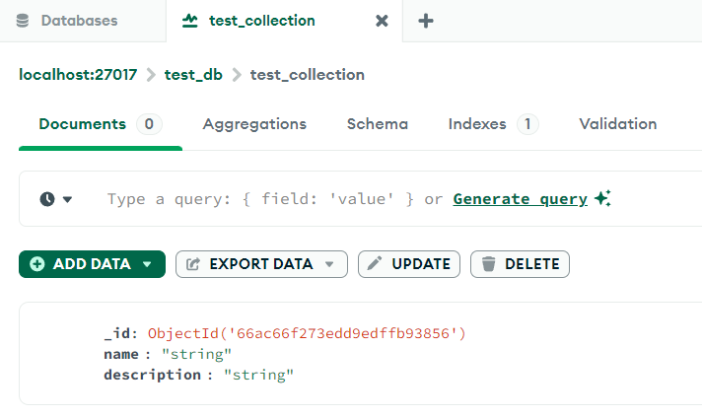Click the DELETE button
This screenshot has width=702, height=417.
[520, 264]
